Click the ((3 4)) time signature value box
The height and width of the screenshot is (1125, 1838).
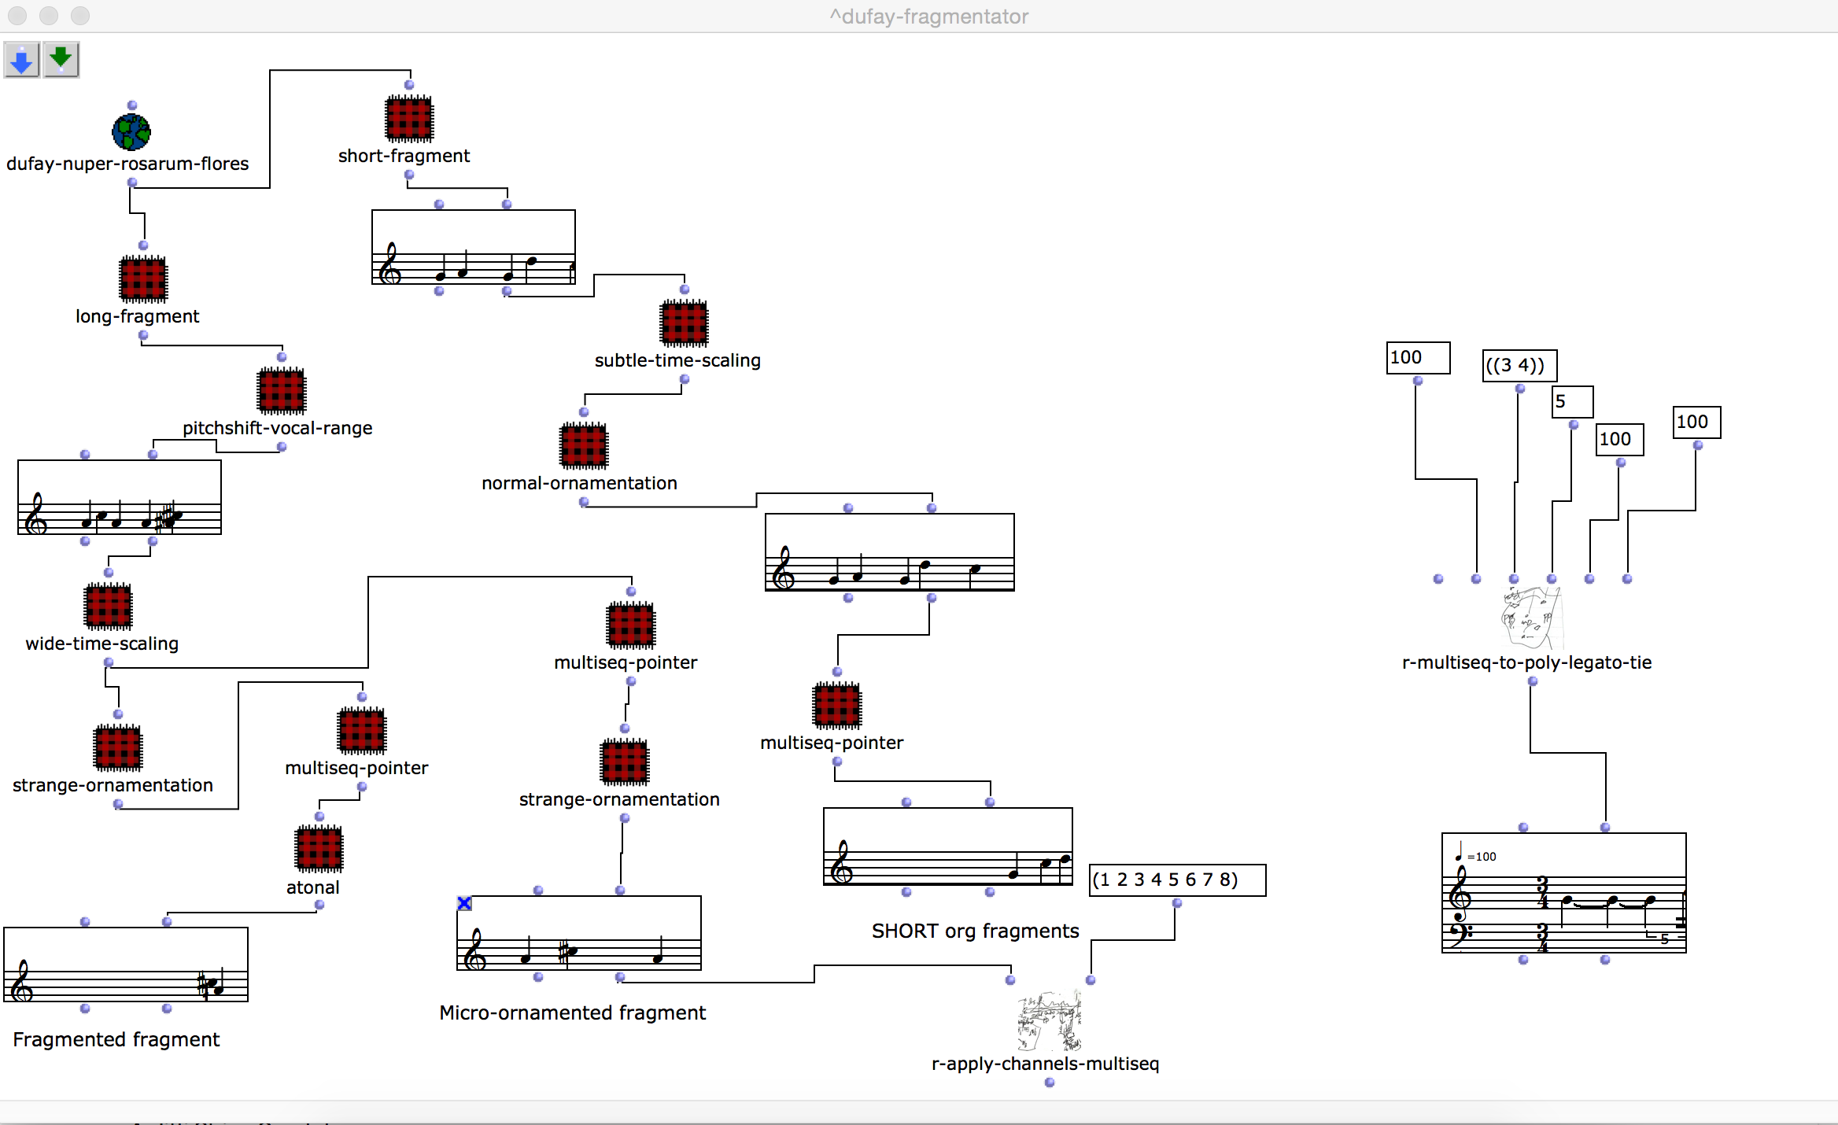point(1519,366)
